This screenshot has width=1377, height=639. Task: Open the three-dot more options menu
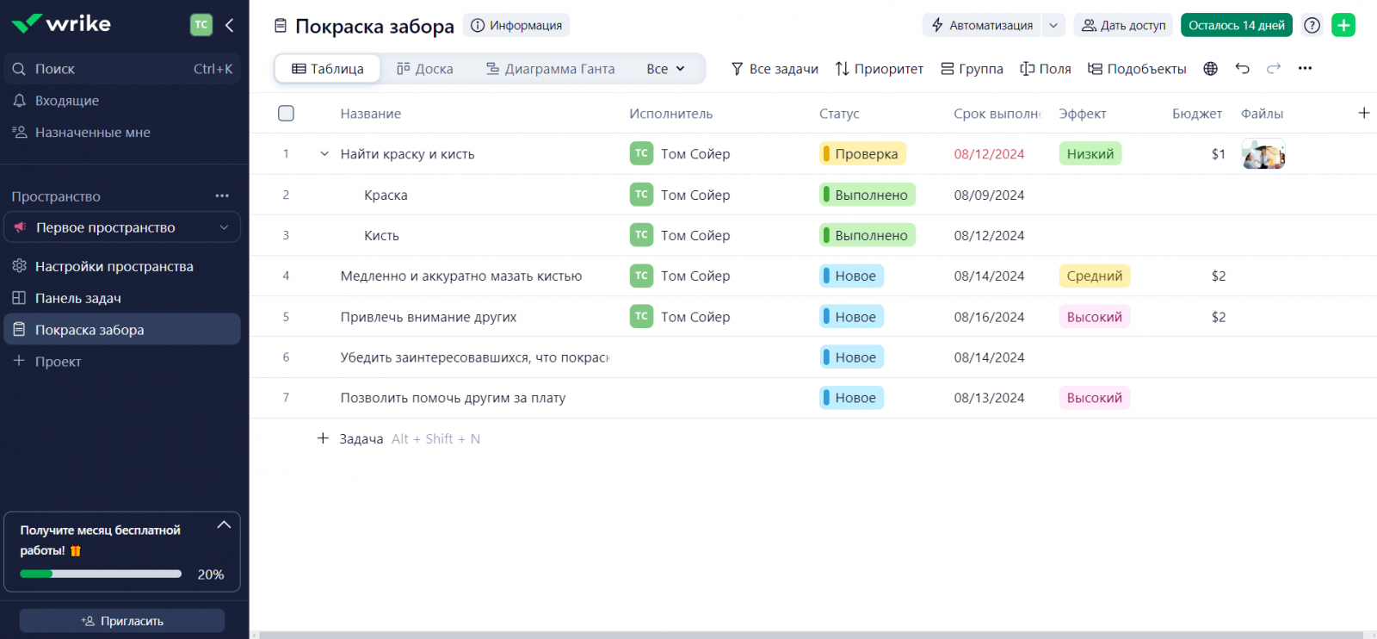(1305, 69)
